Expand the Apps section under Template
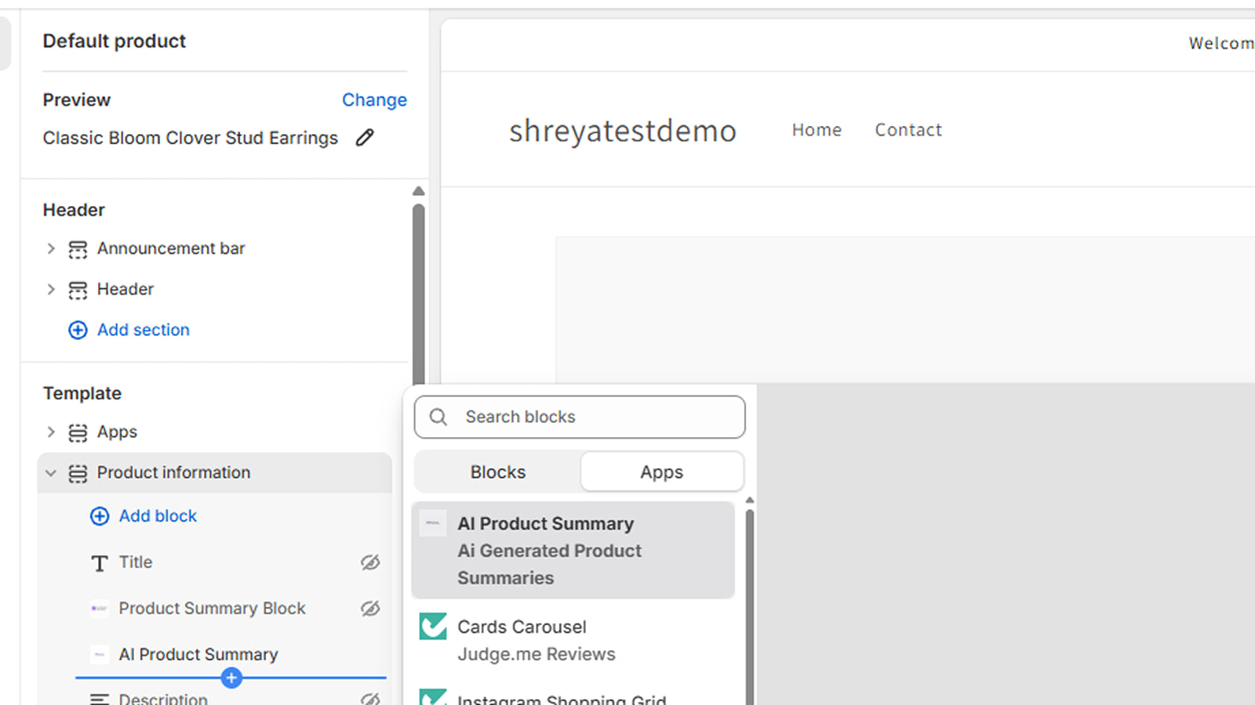Screen dimensions: 1255x705 coord(50,432)
